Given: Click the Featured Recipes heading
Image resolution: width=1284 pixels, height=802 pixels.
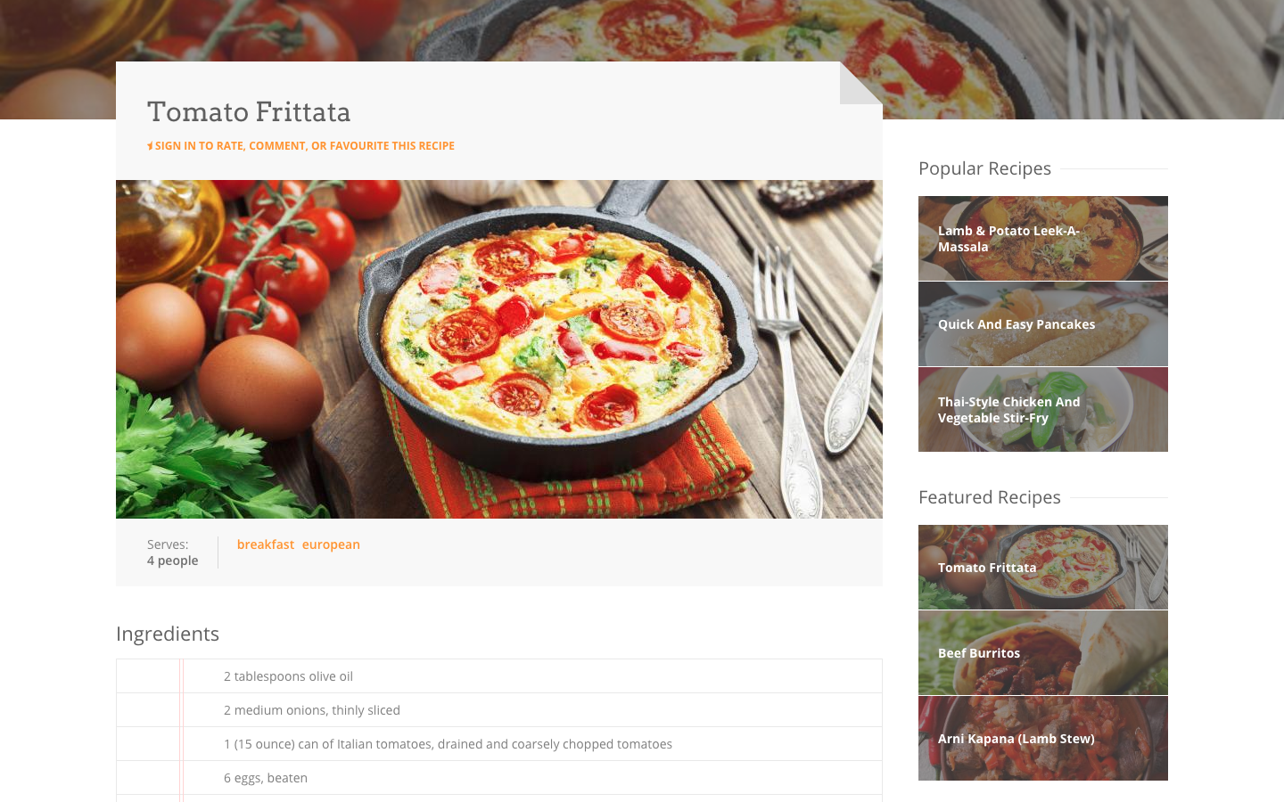Looking at the screenshot, I should (990, 497).
